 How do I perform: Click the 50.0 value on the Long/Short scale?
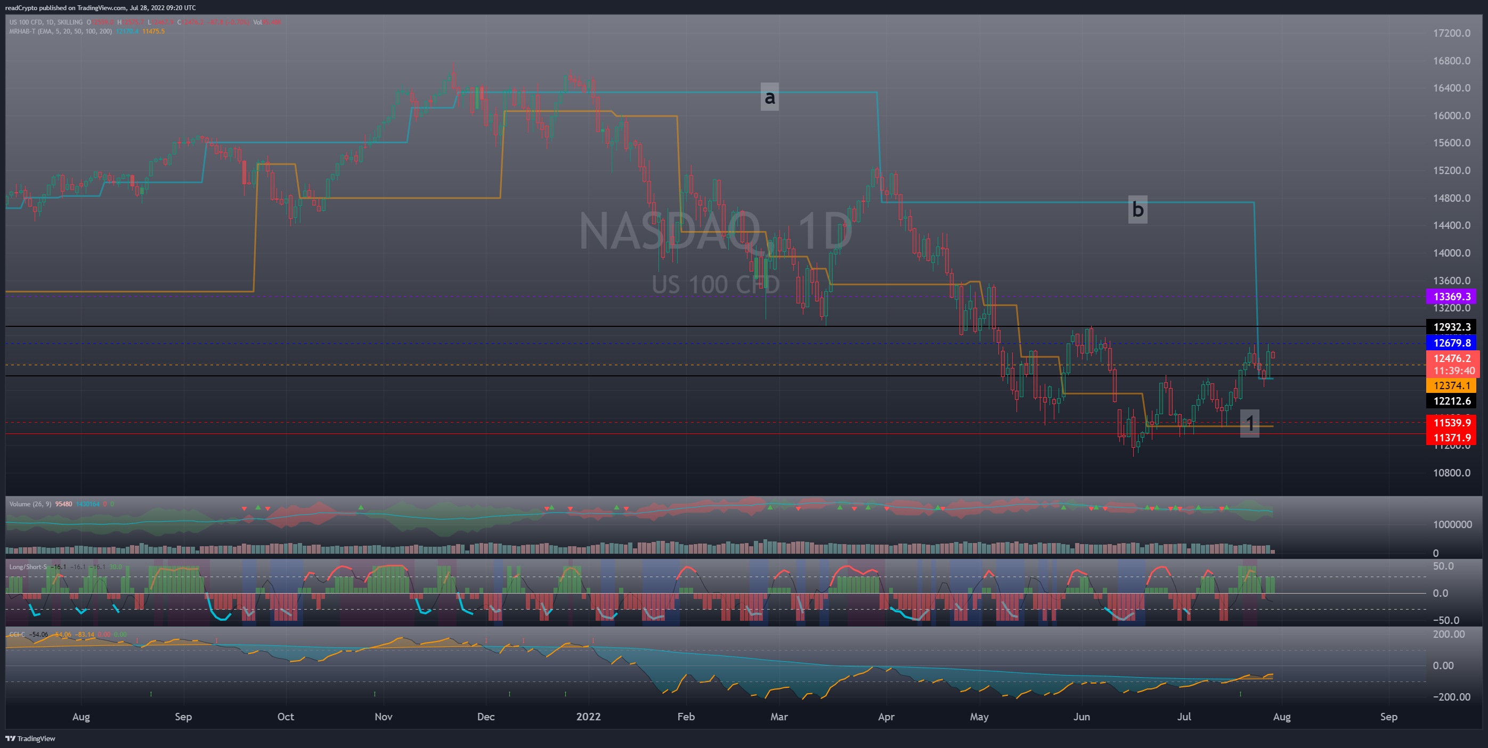(1443, 566)
